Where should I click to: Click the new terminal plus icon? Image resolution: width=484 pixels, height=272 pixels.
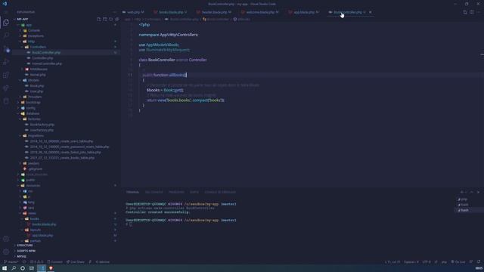point(462,192)
